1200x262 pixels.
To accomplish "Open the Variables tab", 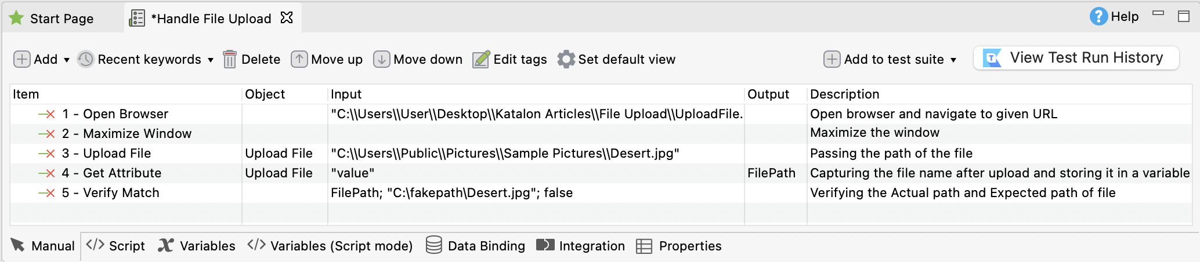I will tap(197, 246).
